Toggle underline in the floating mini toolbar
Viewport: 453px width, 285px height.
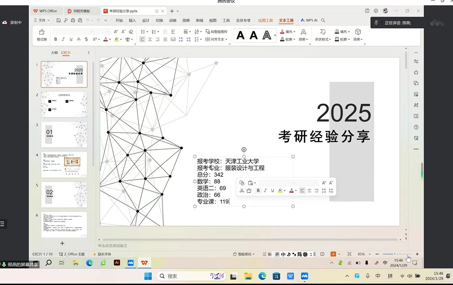pos(272,191)
